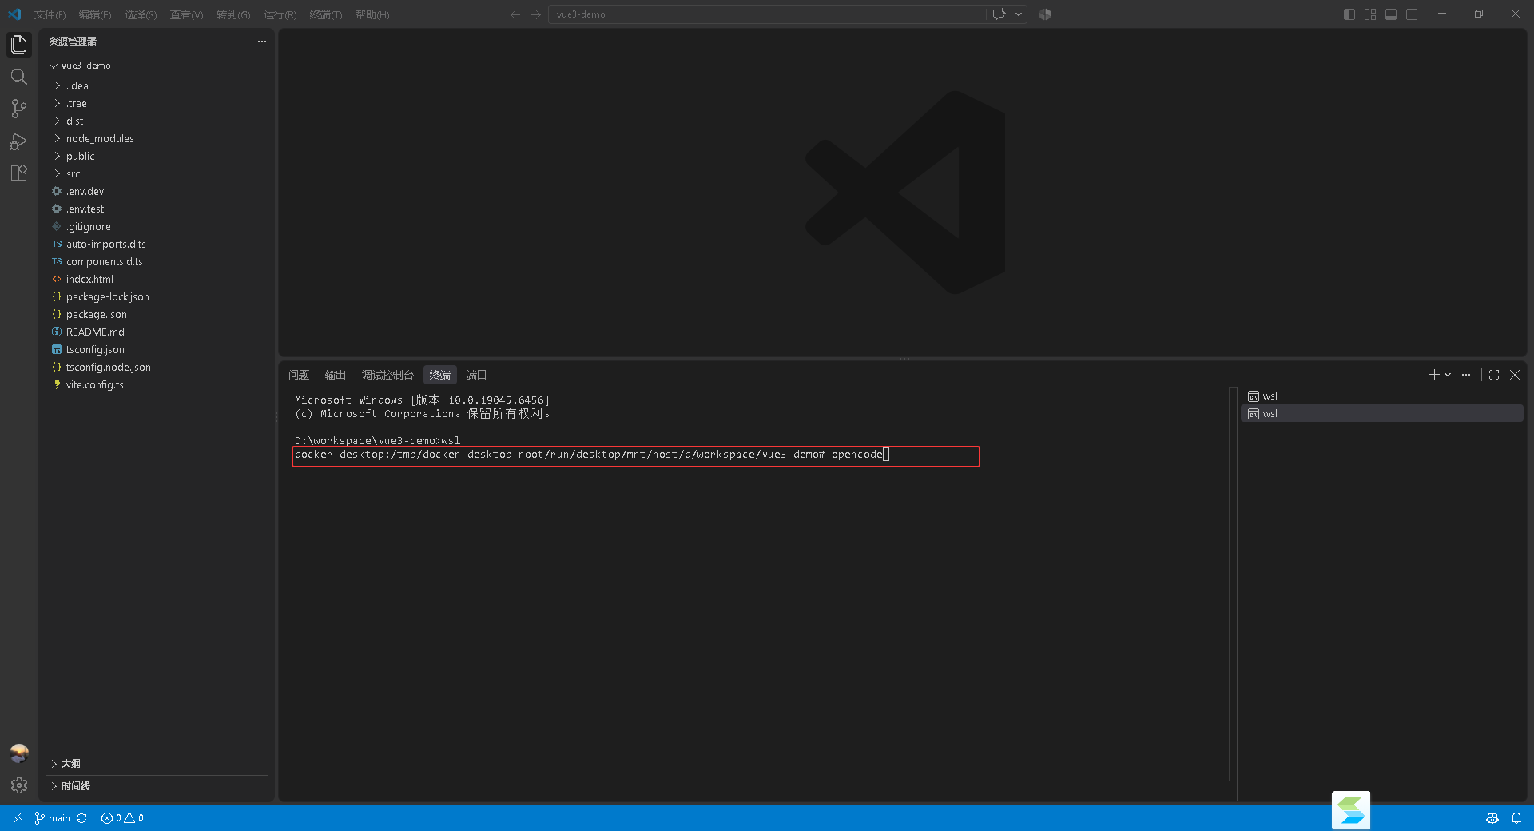
Task: Maximize the terminal panel size
Action: pos(1494,375)
